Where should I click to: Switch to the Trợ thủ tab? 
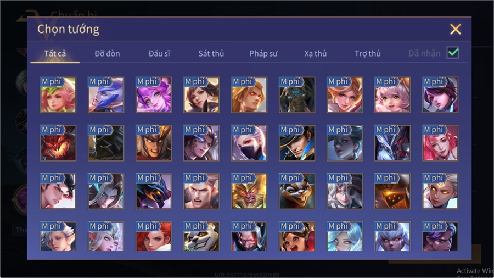click(x=368, y=54)
